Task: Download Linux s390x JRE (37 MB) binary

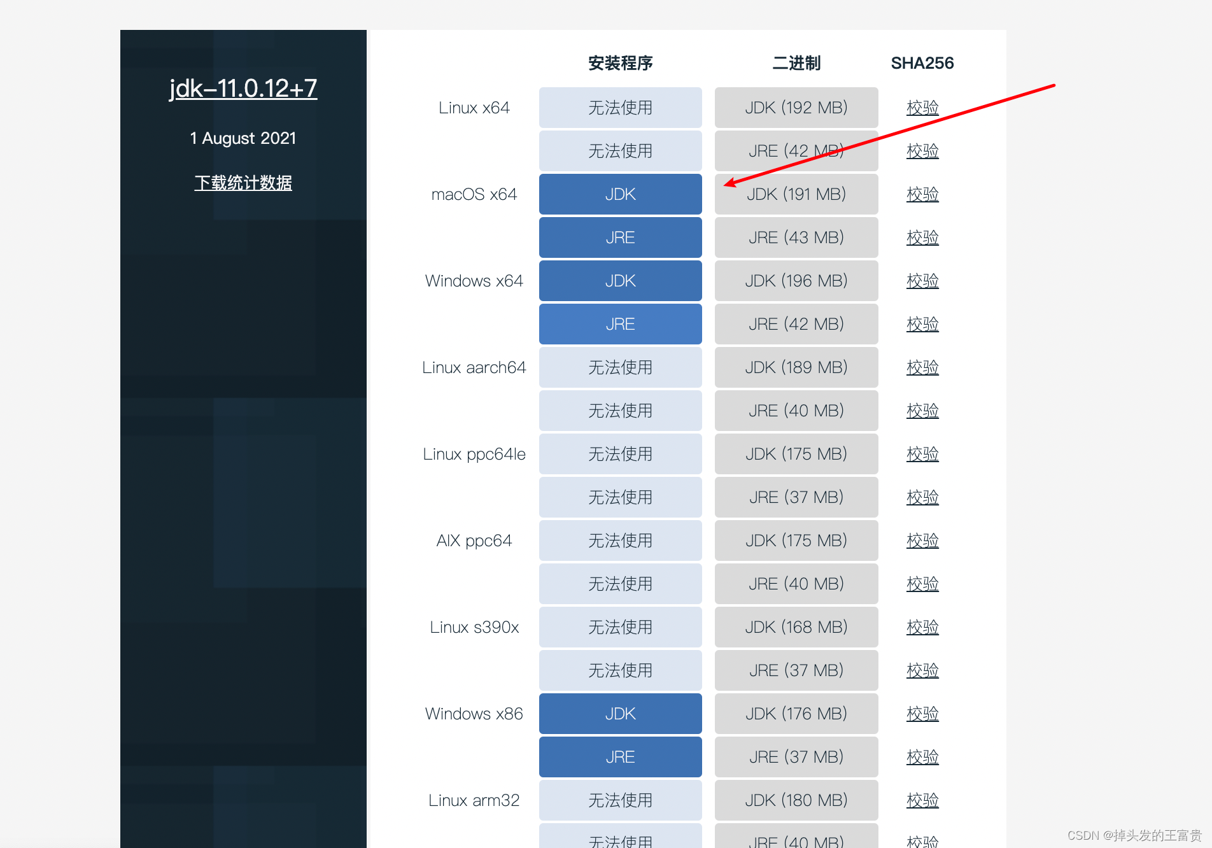Action: 796,670
